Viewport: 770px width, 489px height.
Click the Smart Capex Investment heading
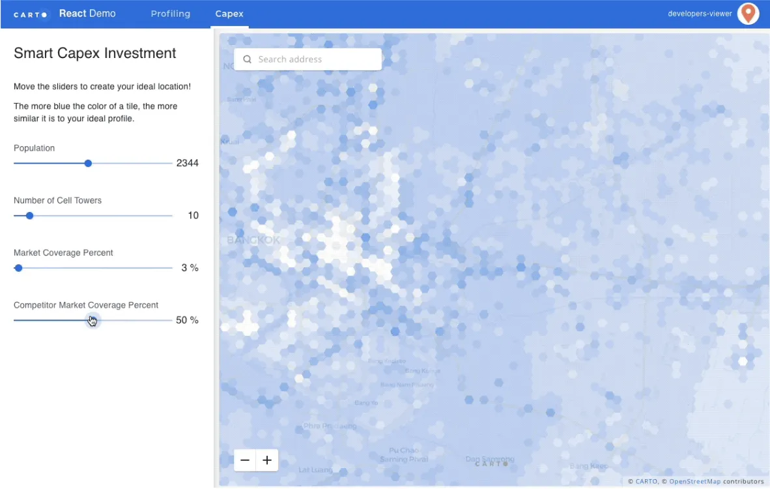95,53
